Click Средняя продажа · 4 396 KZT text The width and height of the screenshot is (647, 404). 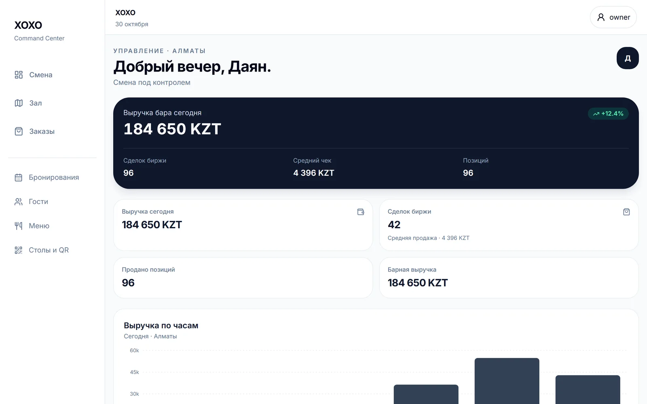coord(429,238)
